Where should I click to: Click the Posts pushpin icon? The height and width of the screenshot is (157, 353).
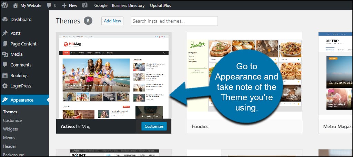click(5, 33)
